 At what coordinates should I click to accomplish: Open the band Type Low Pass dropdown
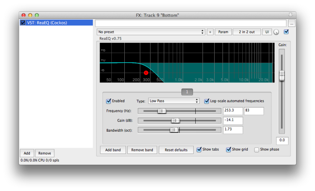(174, 101)
